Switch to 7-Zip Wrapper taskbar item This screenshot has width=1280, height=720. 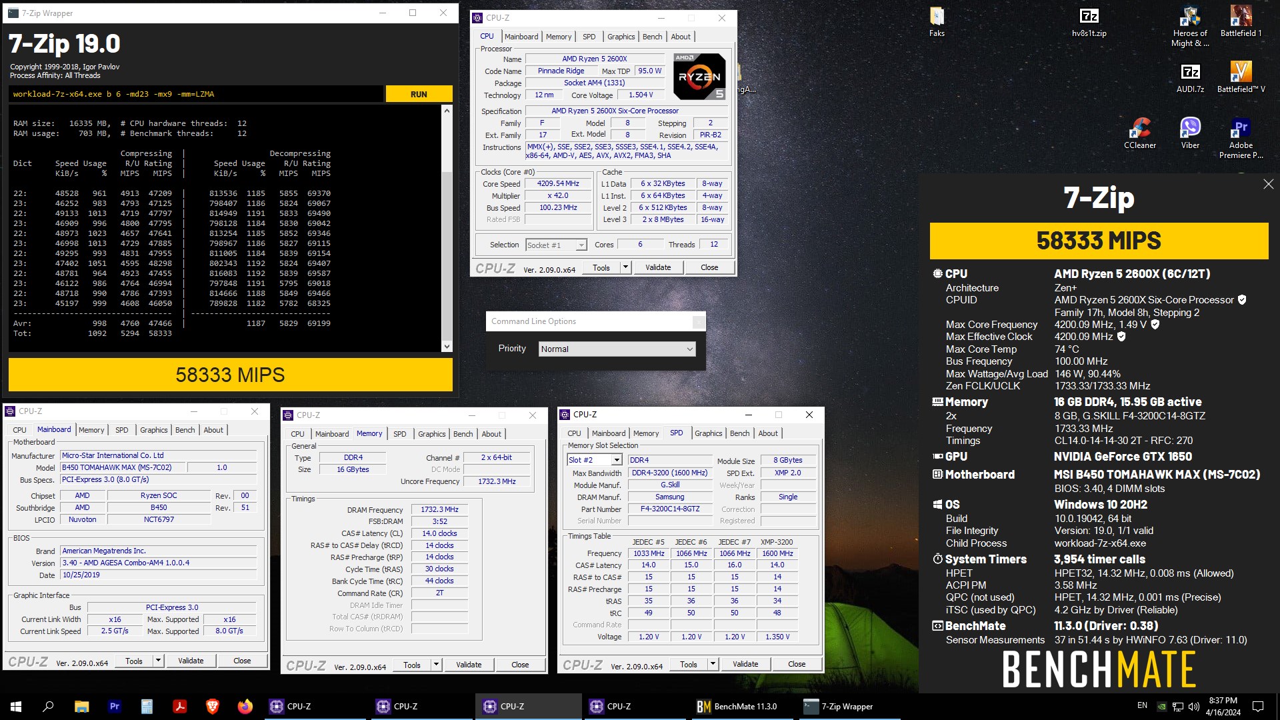[849, 706]
